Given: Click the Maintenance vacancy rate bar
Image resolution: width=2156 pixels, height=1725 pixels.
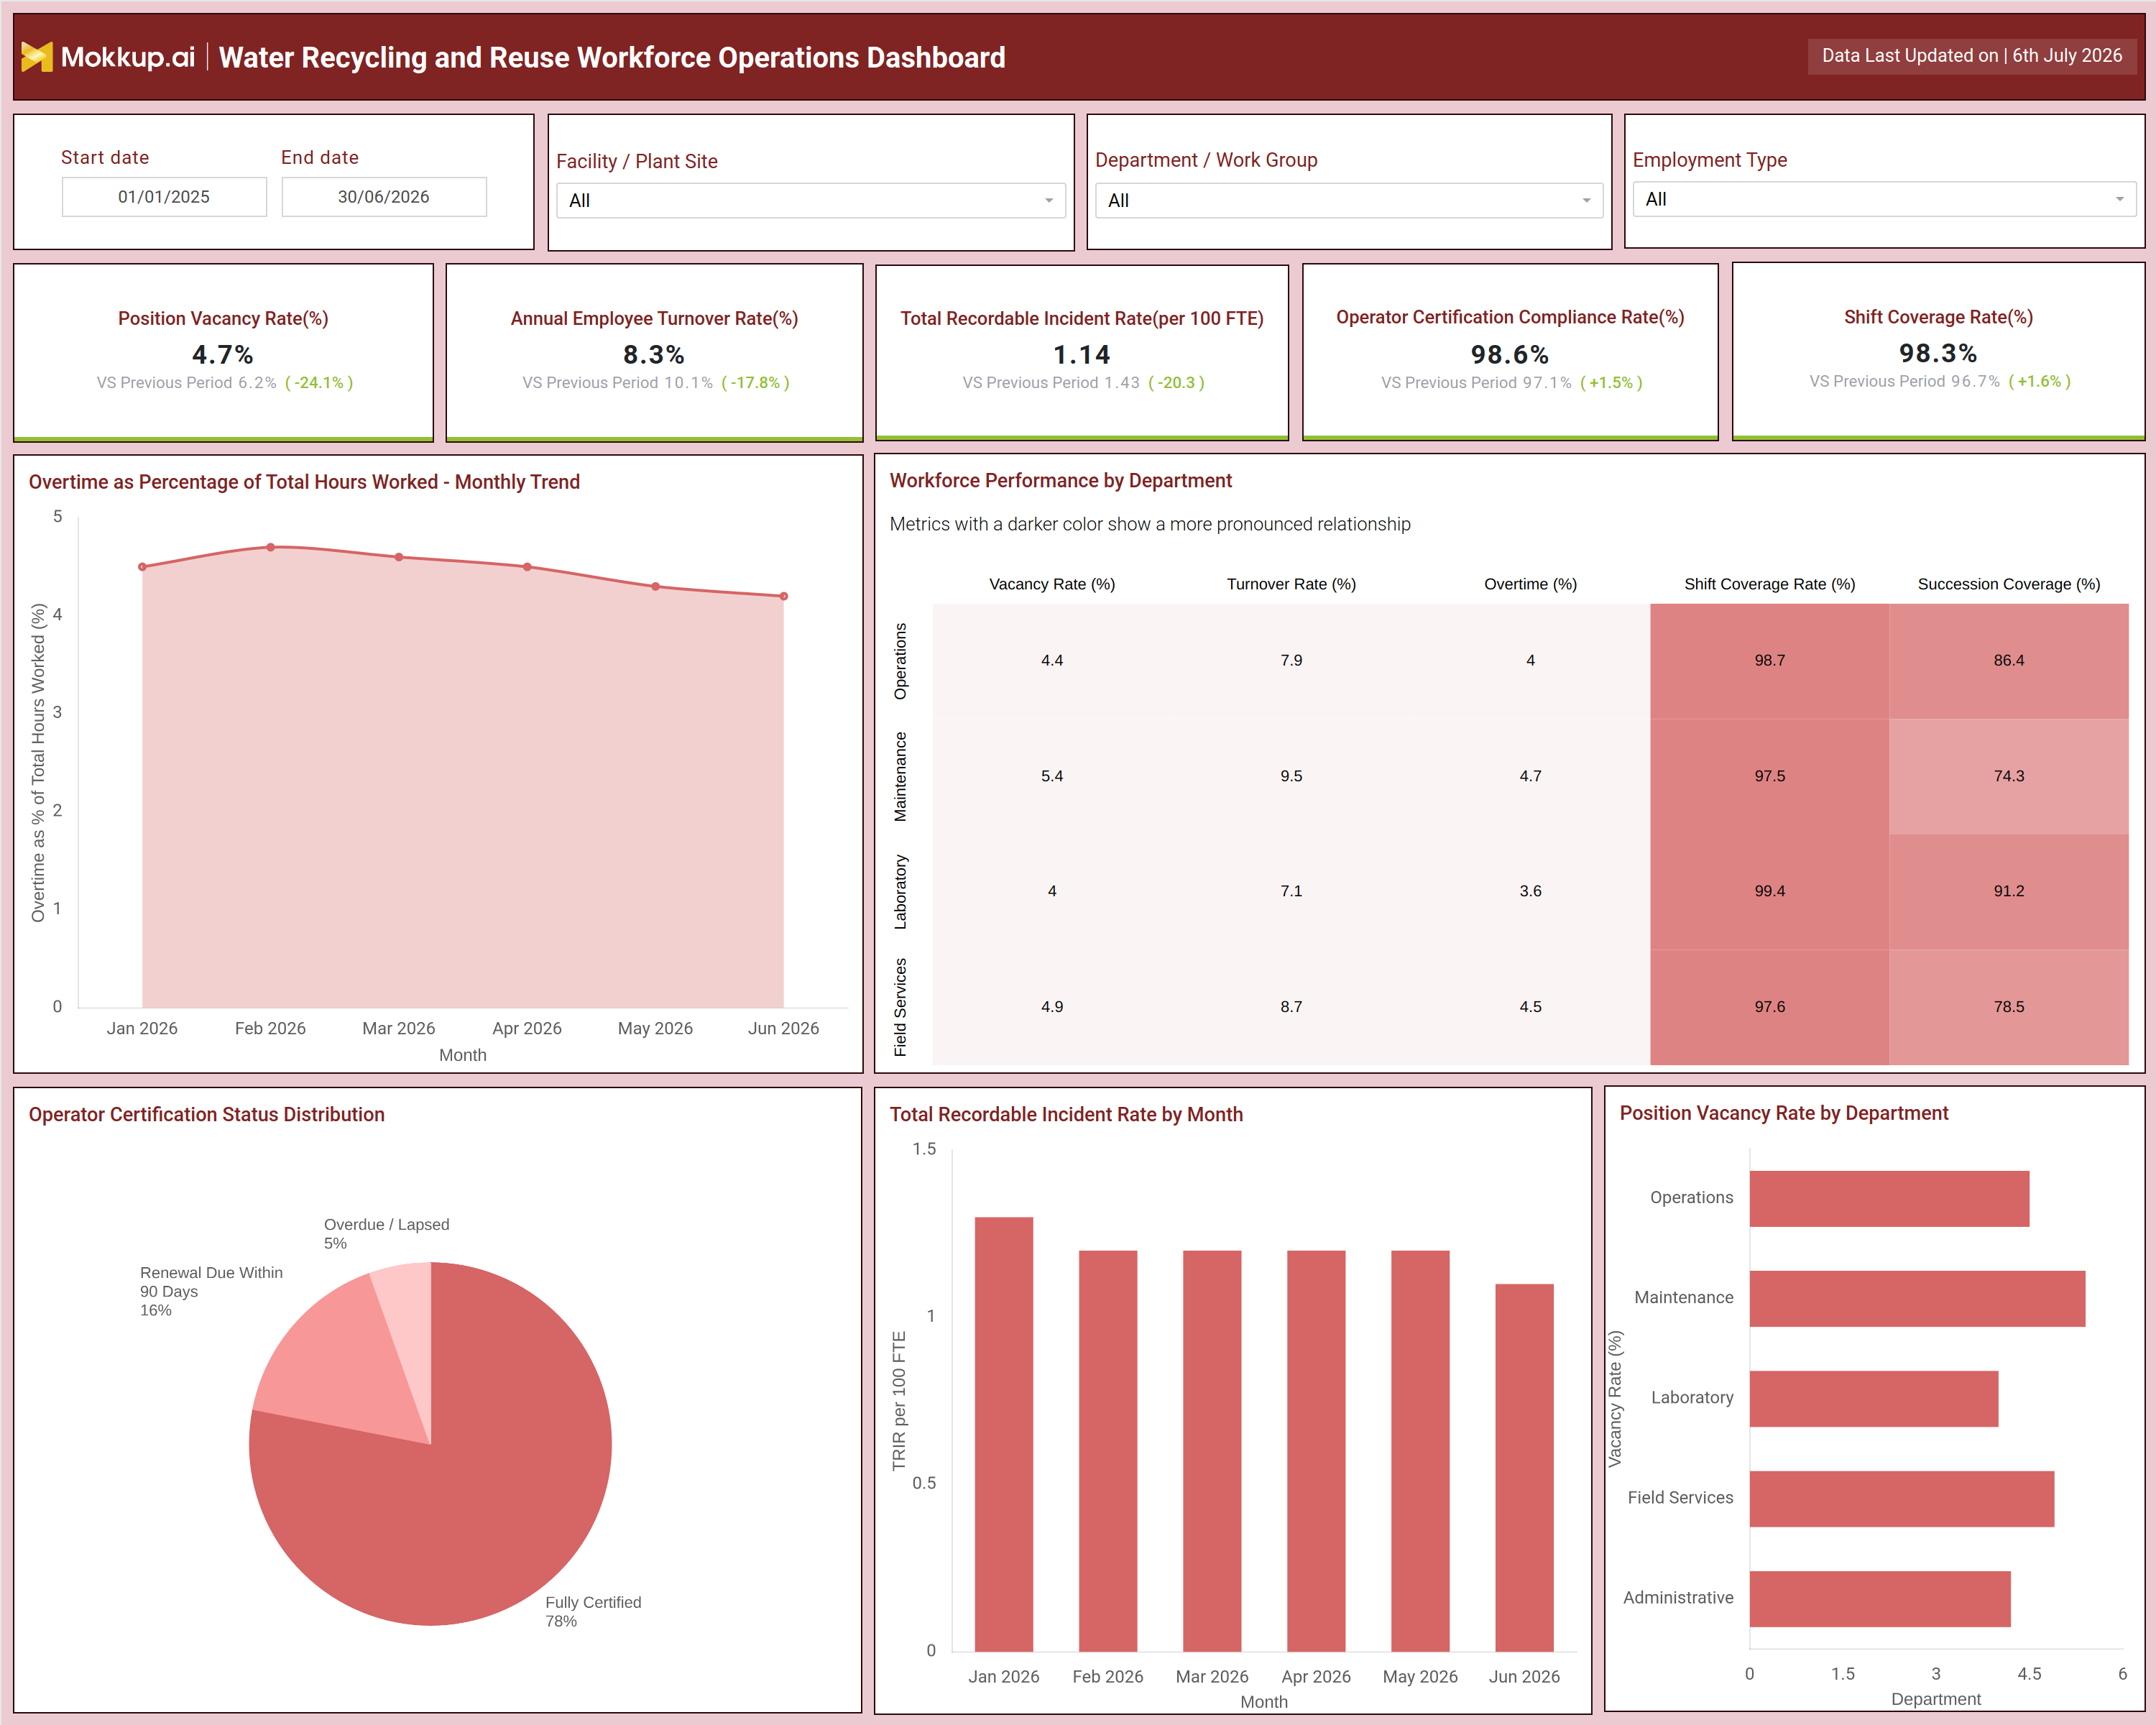Looking at the screenshot, I should click(x=1917, y=1299).
